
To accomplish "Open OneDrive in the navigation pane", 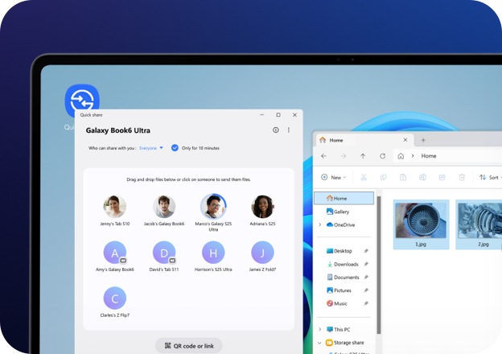I will pyautogui.click(x=340, y=224).
